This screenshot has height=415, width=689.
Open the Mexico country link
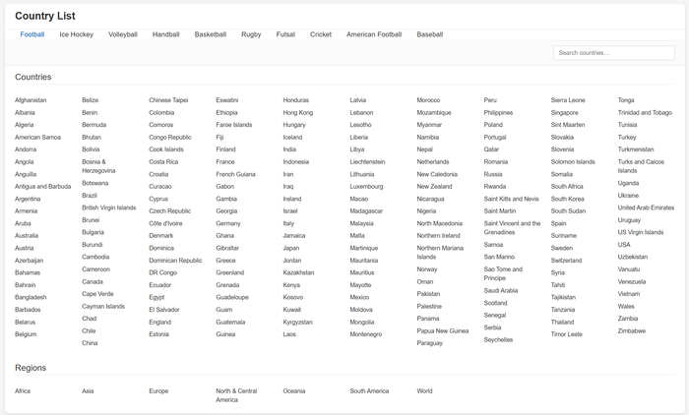tap(360, 297)
